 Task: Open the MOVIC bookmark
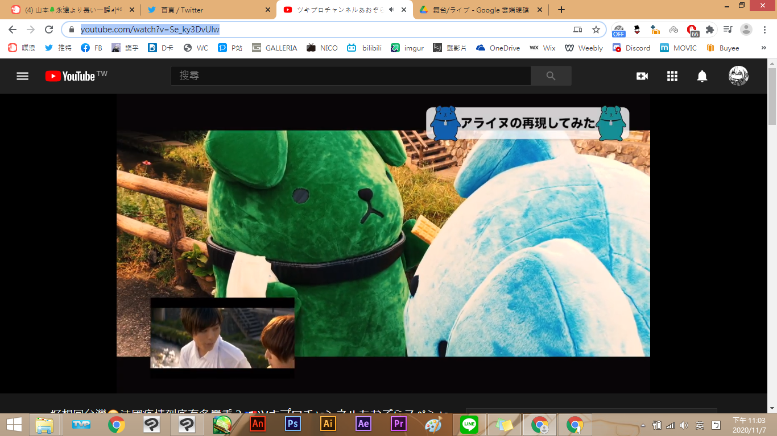[678, 48]
